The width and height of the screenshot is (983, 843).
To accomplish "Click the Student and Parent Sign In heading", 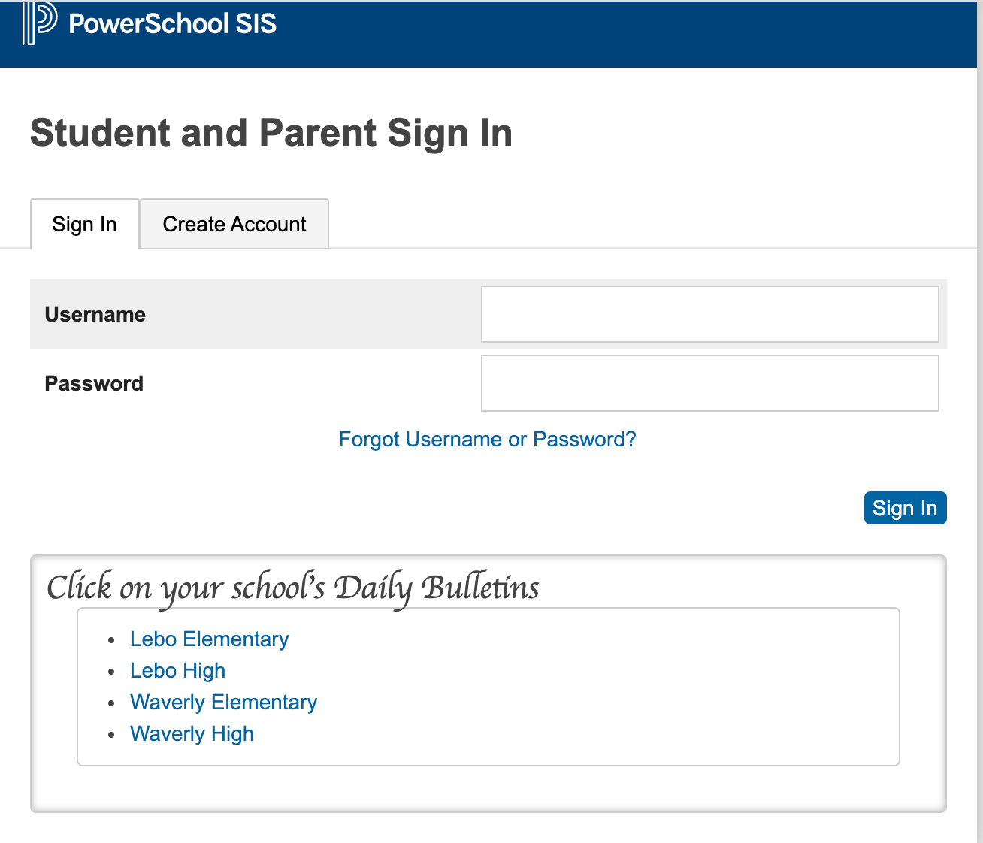I will click(271, 133).
